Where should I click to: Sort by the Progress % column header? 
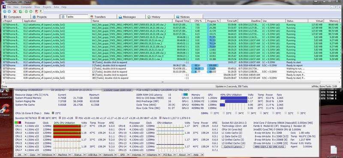point(213,21)
